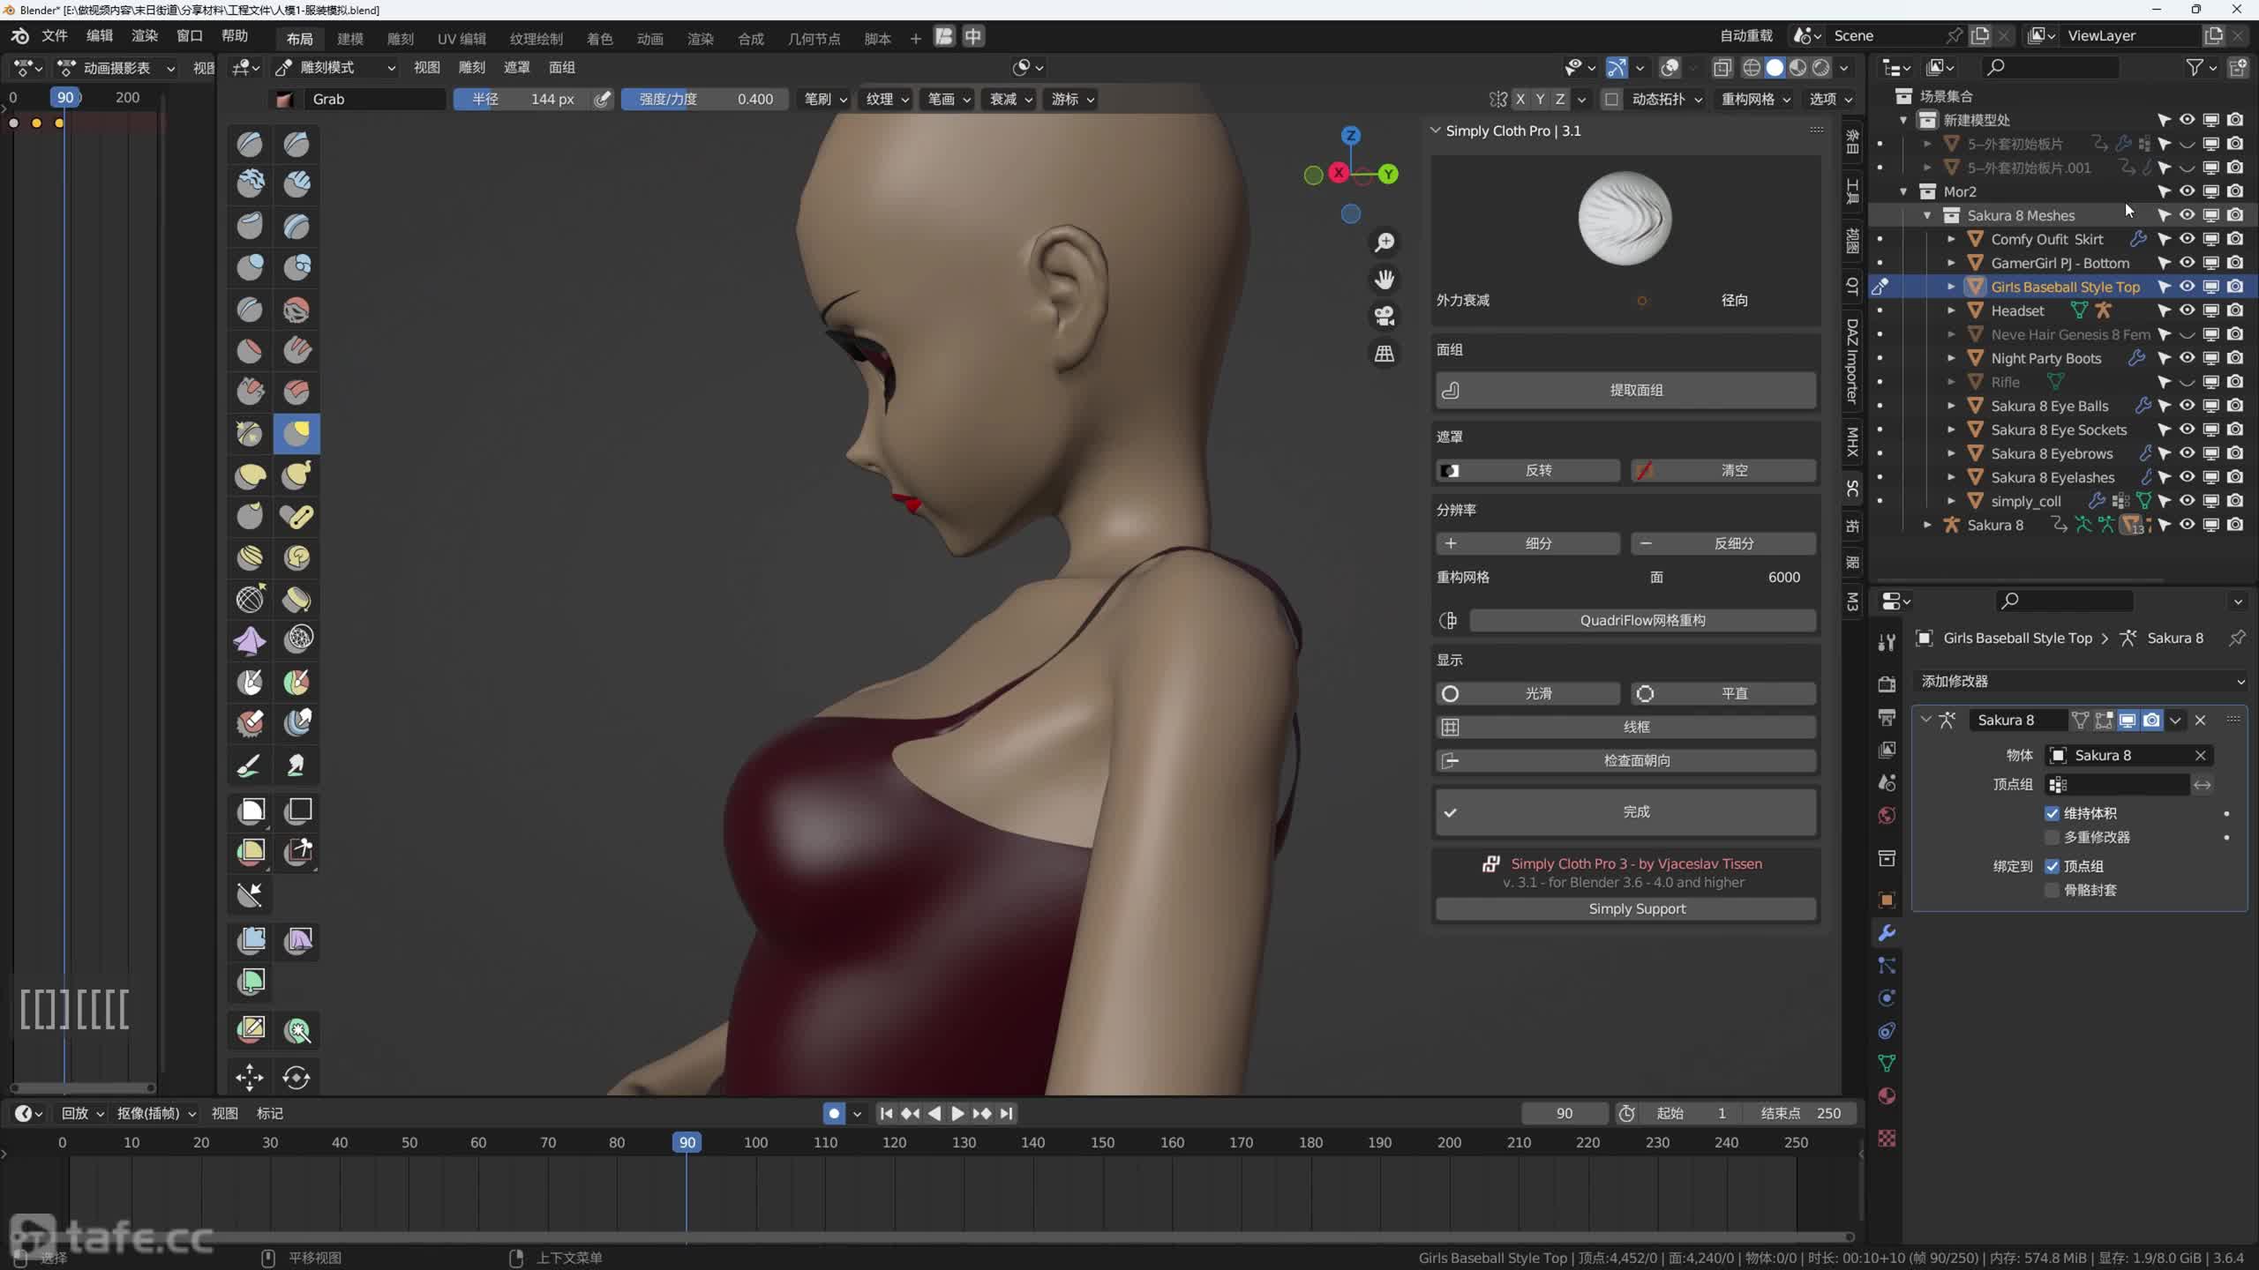
Task: Uncheck 顶点组 bind to vertex groups
Action: click(x=2052, y=866)
